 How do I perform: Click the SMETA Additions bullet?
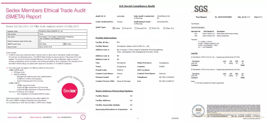pos(20,74)
